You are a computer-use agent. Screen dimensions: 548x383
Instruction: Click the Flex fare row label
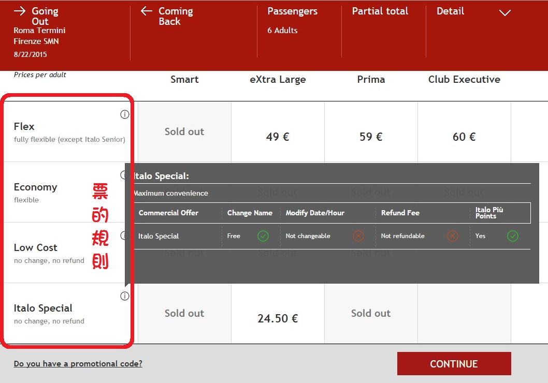tap(24, 126)
